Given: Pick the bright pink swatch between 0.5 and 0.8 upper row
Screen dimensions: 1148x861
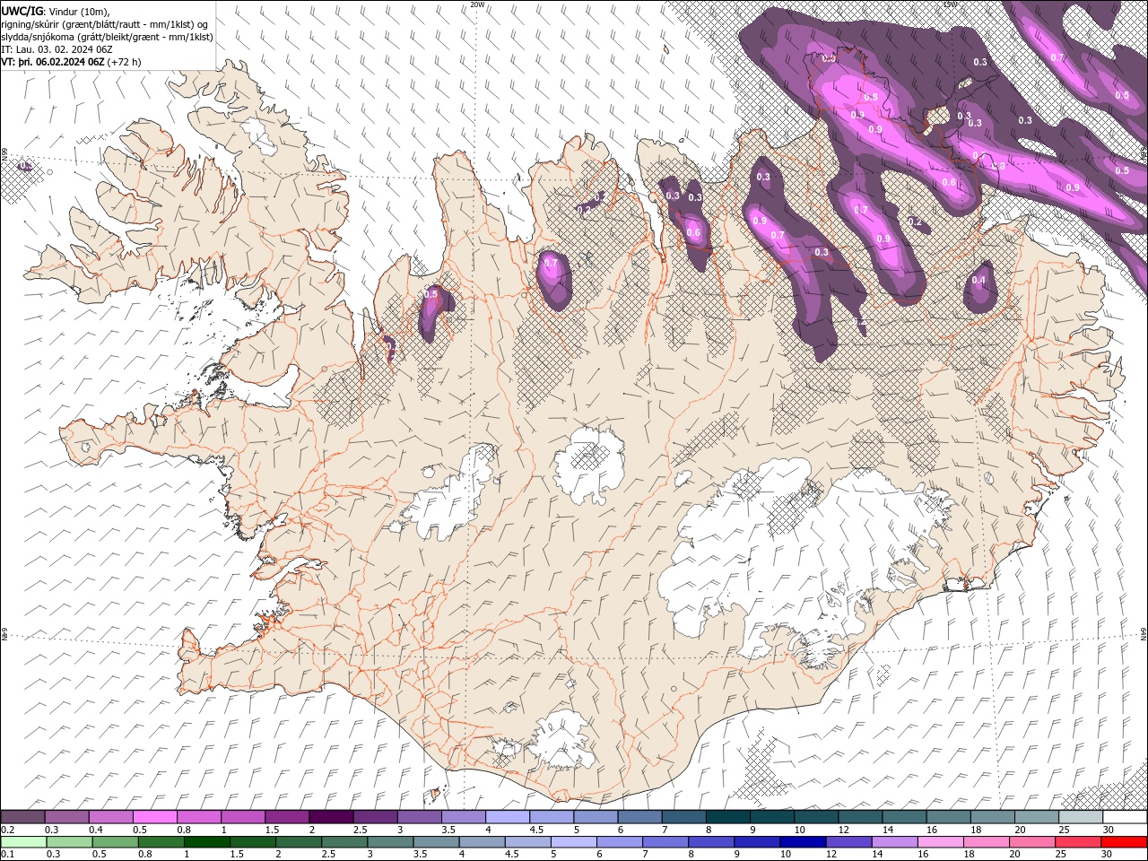Looking at the screenshot, I should click(154, 817).
